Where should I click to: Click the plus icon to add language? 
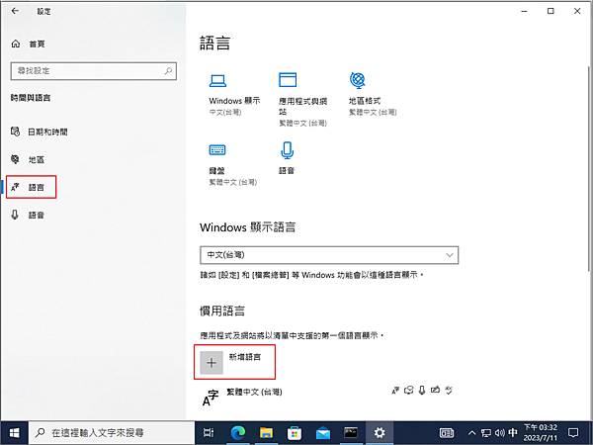click(212, 363)
